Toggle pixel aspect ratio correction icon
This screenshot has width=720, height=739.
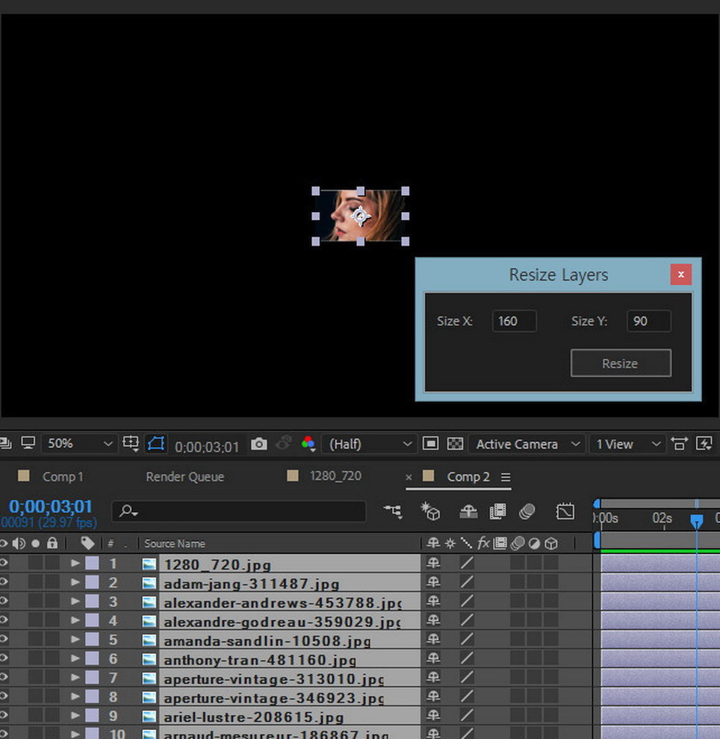click(x=679, y=443)
